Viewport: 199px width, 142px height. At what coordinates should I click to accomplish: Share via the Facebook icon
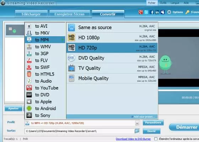click(152, 12)
